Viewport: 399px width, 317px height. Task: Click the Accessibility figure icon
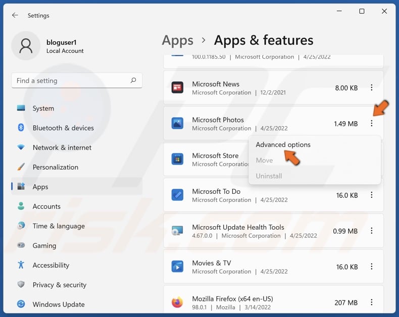pyautogui.click(x=21, y=265)
